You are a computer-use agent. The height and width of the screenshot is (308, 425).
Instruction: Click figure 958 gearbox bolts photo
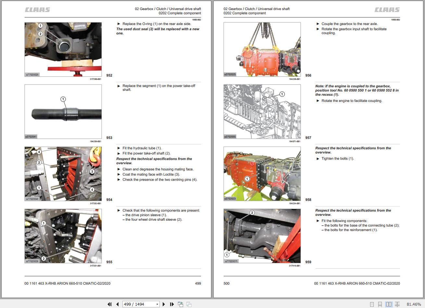(262, 174)
